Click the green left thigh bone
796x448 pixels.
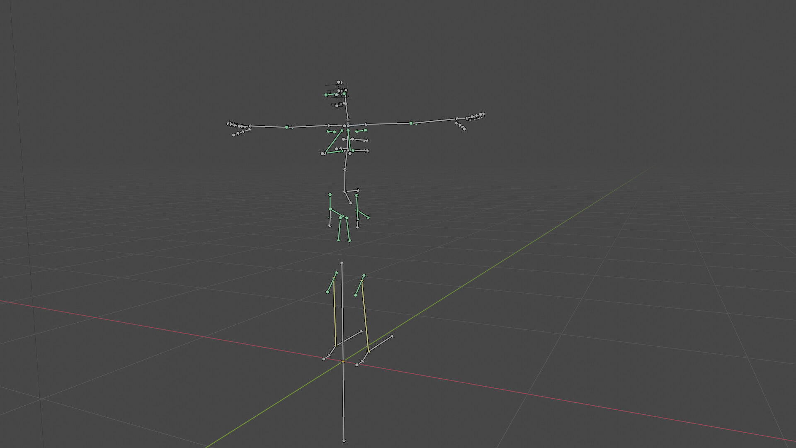[x=331, y=282]
